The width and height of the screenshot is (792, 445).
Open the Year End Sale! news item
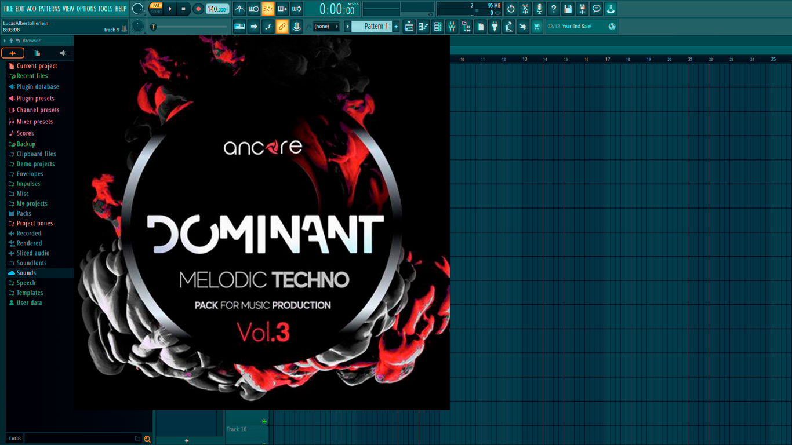[577, 27]
